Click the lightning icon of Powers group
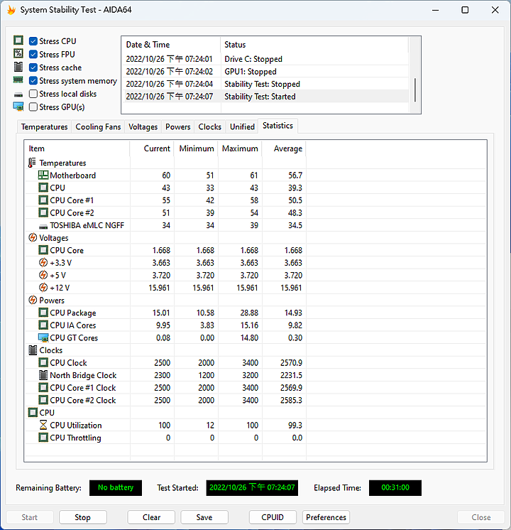Image resolution: width=511 pixels, height=530 pixels. pos(33,300)
